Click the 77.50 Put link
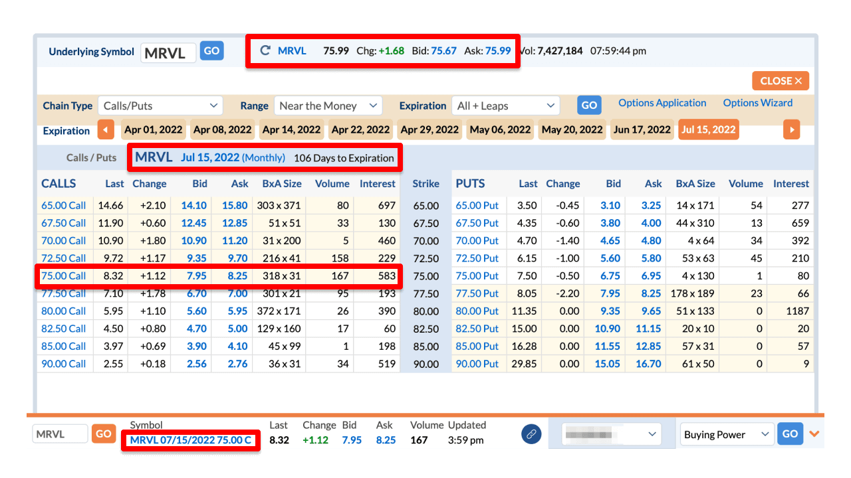The height and width of the screenshot is (478, 851). 477,293
